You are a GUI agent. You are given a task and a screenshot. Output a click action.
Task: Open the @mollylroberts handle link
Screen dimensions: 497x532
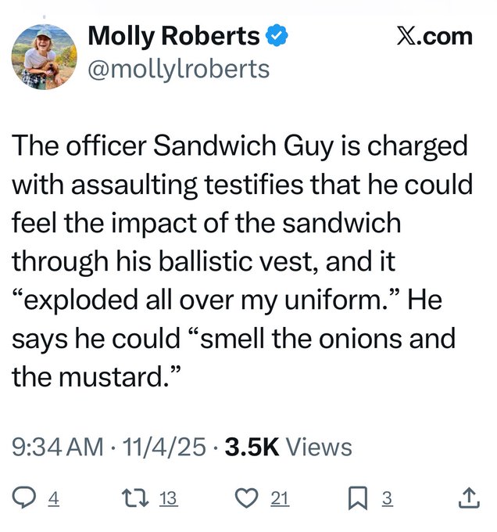179,69
